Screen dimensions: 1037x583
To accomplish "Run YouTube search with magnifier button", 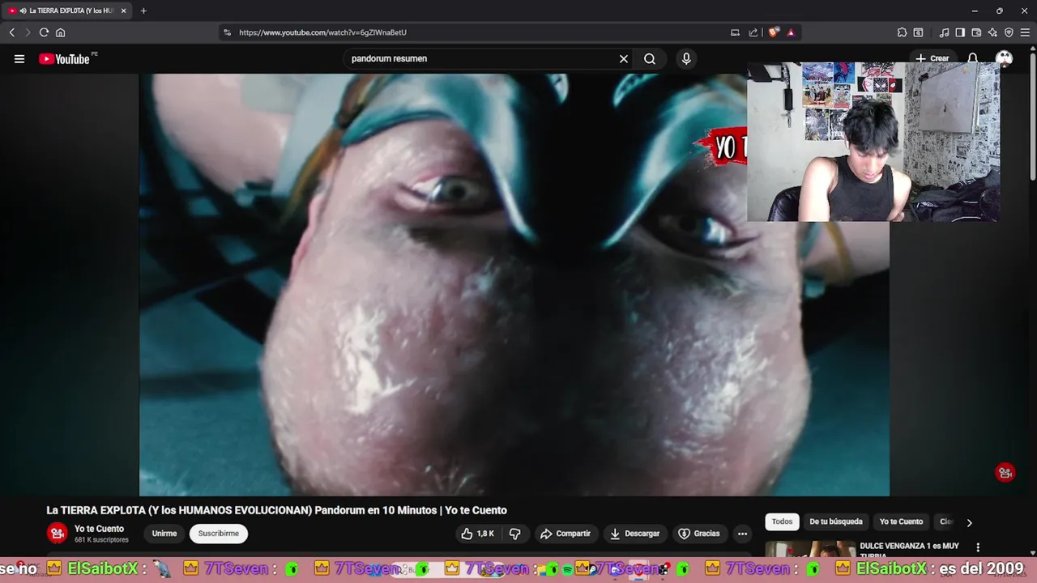I will pyautogui.click(x=650, y=58).
